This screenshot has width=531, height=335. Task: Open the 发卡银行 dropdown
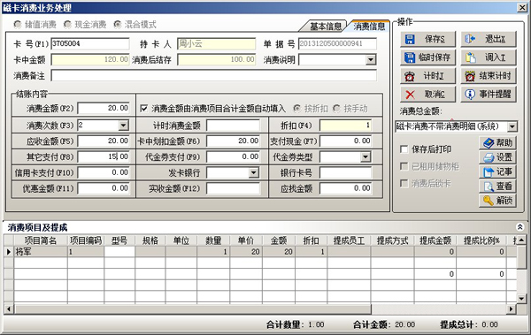tap(254, 173)
